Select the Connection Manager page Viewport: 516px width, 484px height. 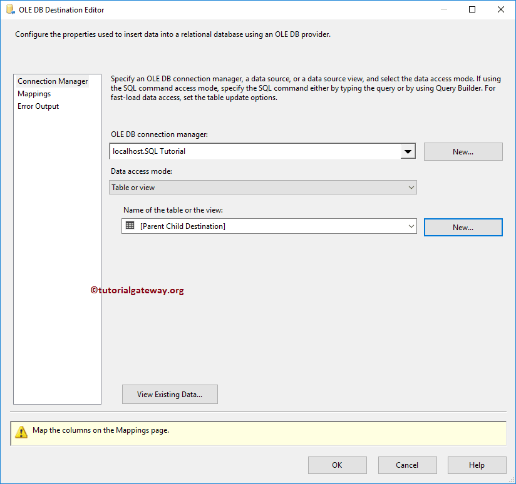point(53,81)
